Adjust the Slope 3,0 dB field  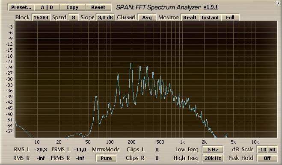[x=105, y=18]
